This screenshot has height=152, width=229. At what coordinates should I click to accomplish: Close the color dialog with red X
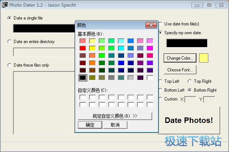(151, 25)
